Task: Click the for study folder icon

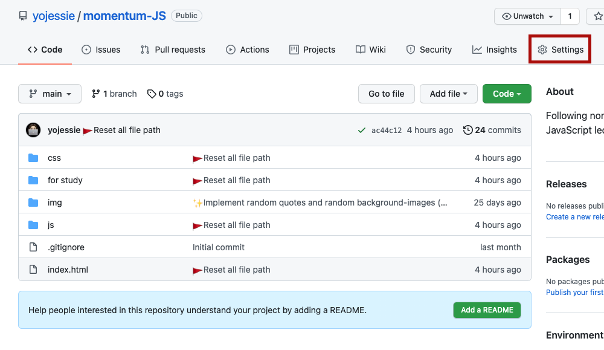Action: (33, 180)
